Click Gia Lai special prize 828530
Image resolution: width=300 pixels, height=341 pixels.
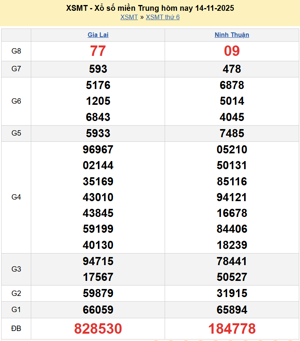pyautogui.click(x=98, y=329)
